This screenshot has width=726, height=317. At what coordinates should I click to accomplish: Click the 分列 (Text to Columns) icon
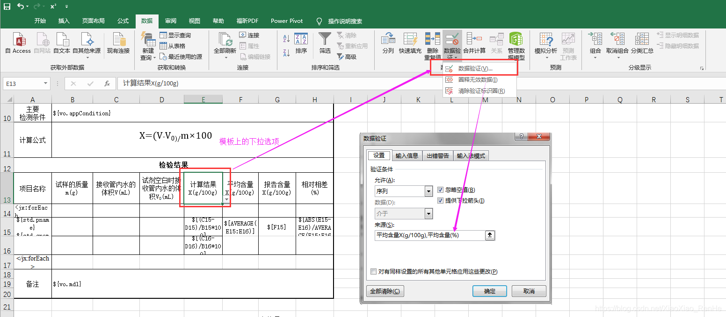click(388, 42)
